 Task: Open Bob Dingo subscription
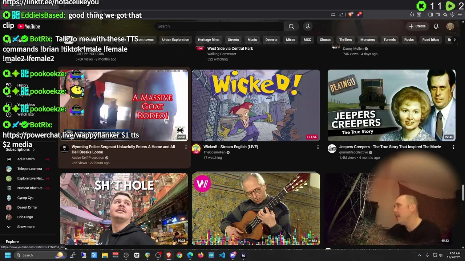tap(25, 217)
